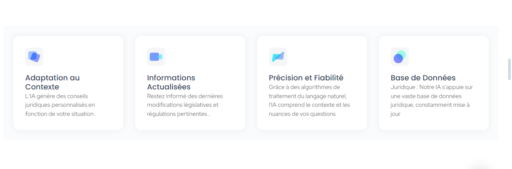Viewport: 512px width, 169px height.
Task: Click the video camera icon above Informations Actualisées
Action: pyautogui.click(x=156, y=57)
